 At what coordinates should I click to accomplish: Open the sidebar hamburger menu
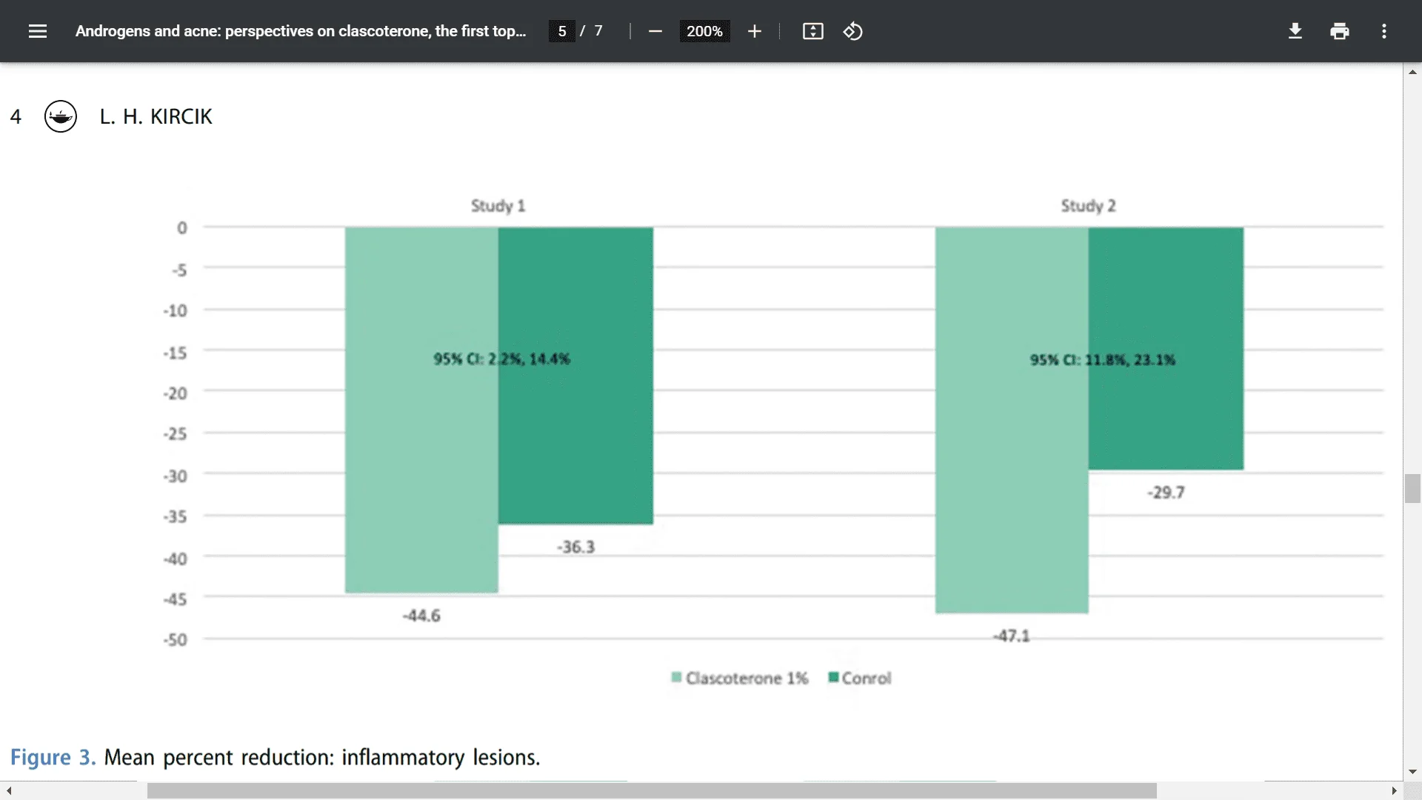point(38,31)
